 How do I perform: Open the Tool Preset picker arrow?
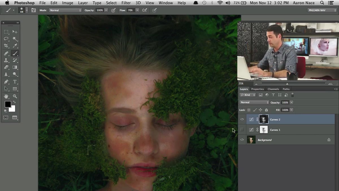(13, 10)
